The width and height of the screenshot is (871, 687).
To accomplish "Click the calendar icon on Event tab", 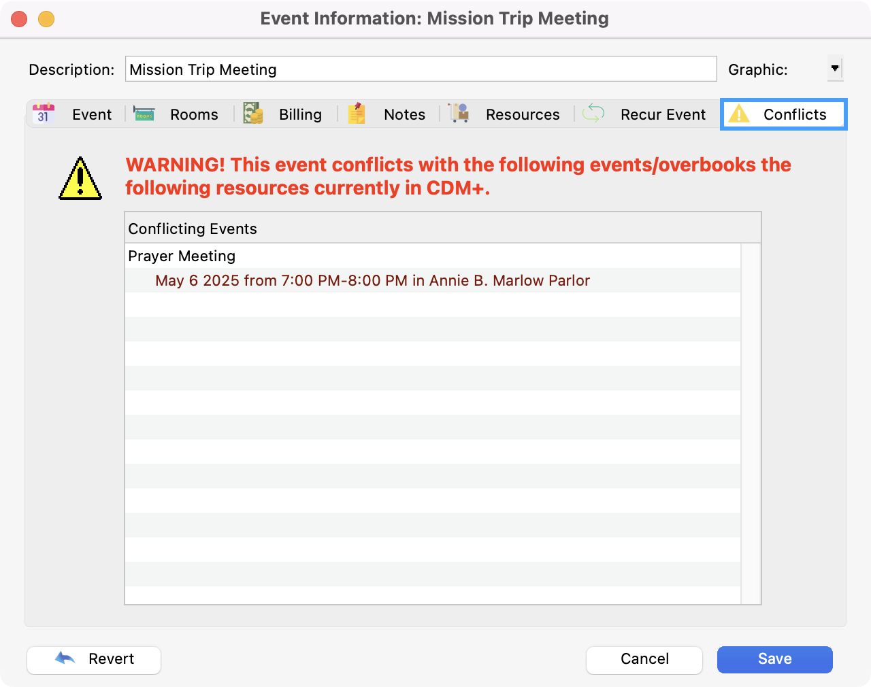I will click(x=44, y=114).
